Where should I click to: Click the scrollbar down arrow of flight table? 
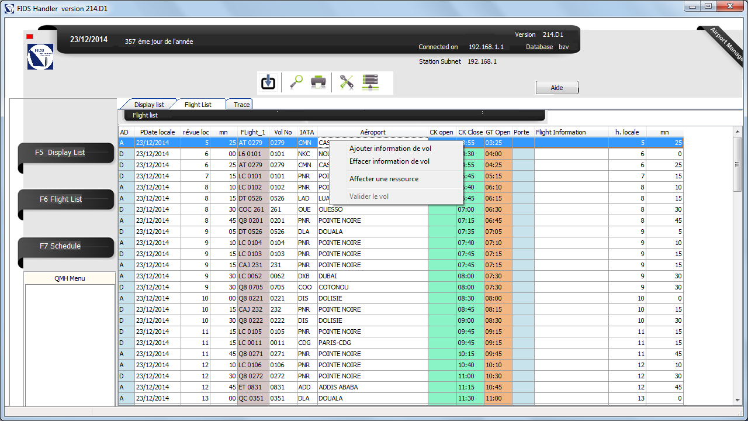click(x=737, y=400)
